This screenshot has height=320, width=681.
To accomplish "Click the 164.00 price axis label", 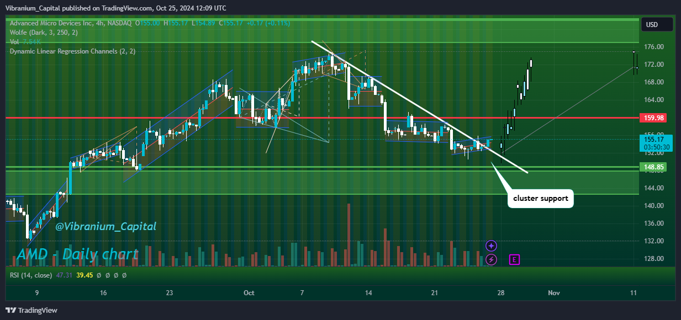I will coord(654,100).
